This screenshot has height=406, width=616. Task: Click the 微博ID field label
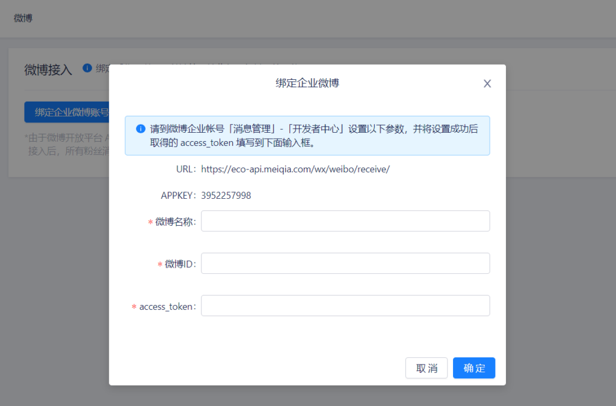click(180, 264)
